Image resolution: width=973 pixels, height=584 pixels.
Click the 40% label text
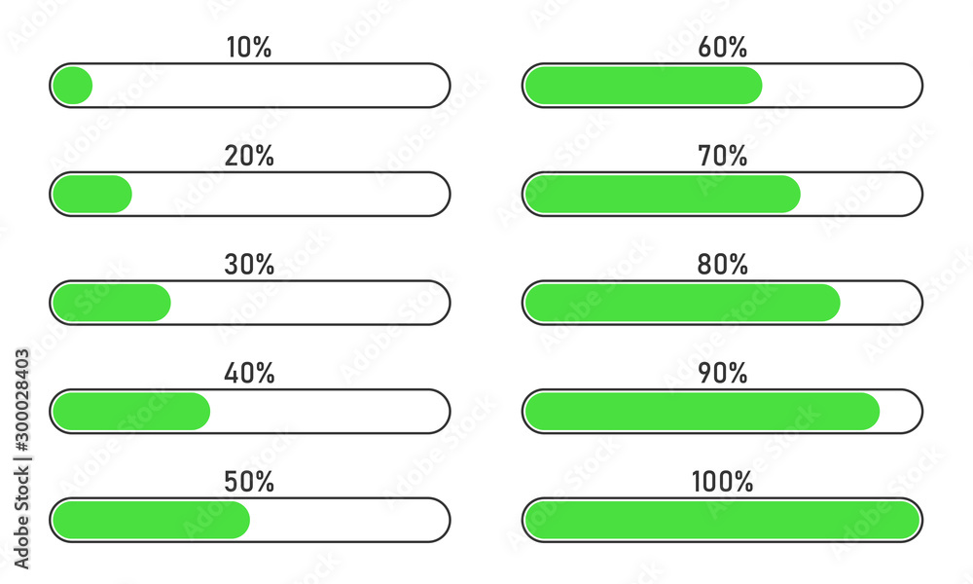[249, 373]
